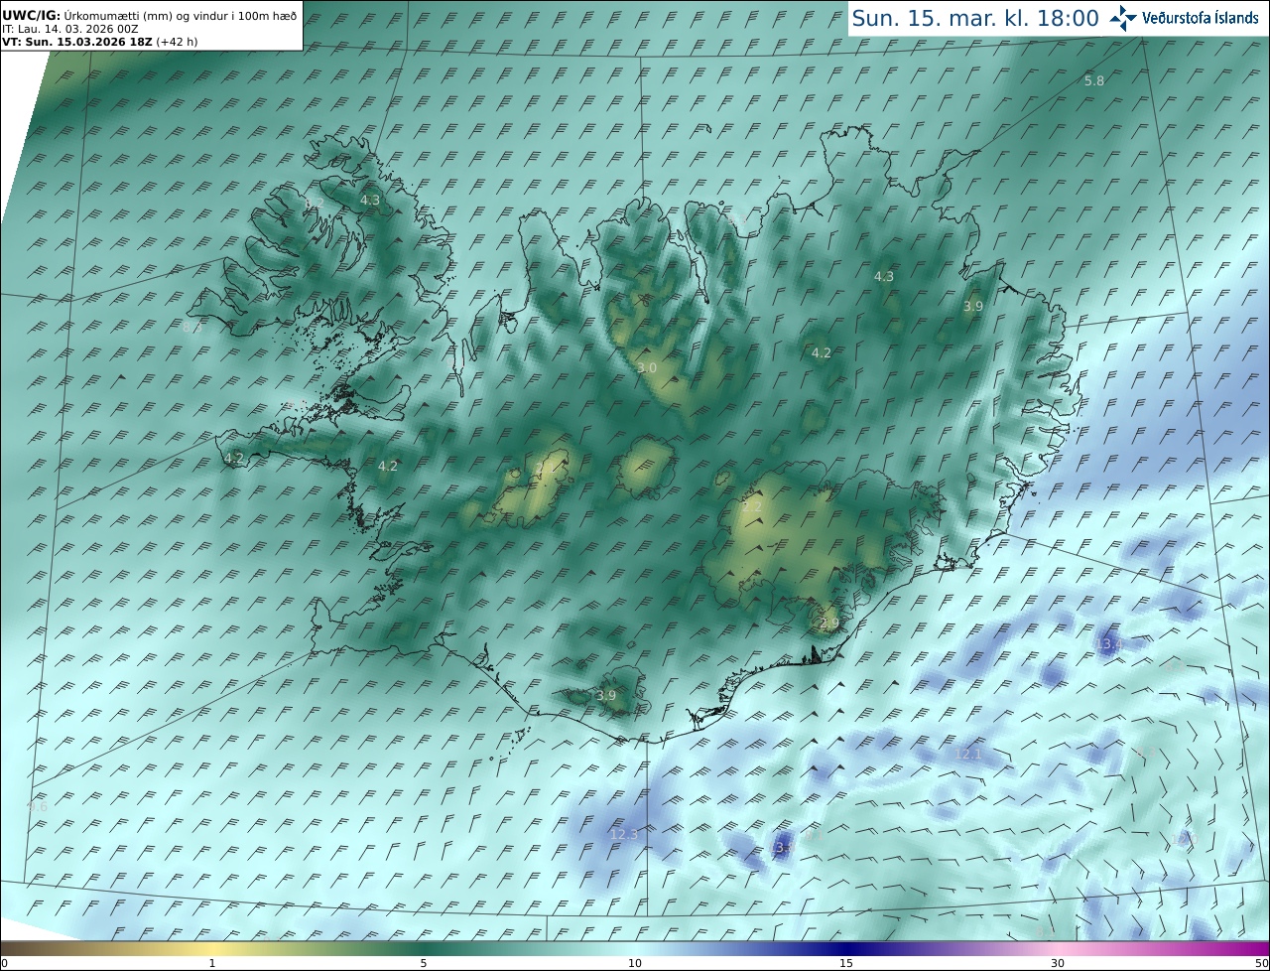Click the 3.0 value label on the map
1270x971 pixels.
point(647,367)
